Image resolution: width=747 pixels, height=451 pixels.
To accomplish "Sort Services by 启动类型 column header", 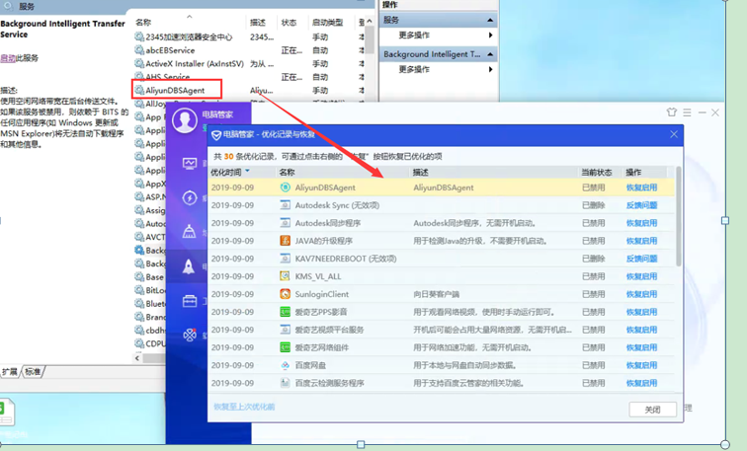I will click(x=327, y=23).
